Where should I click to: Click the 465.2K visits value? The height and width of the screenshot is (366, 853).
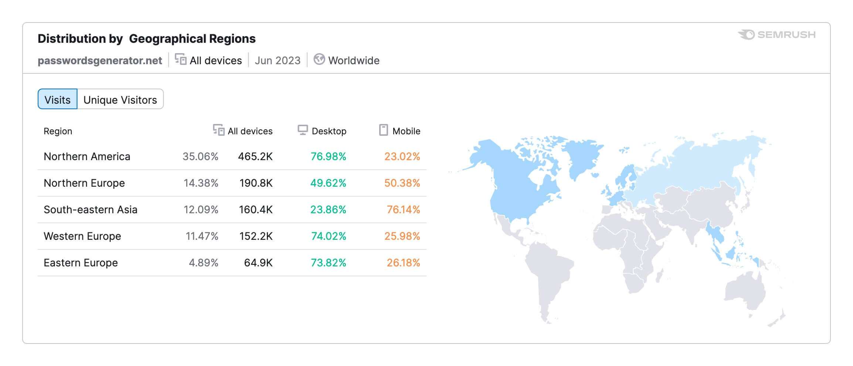(255, 156)
